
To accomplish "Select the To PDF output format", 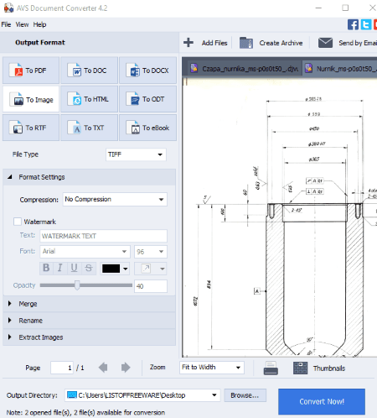I will pyautogui.click(x=31, y=71).
